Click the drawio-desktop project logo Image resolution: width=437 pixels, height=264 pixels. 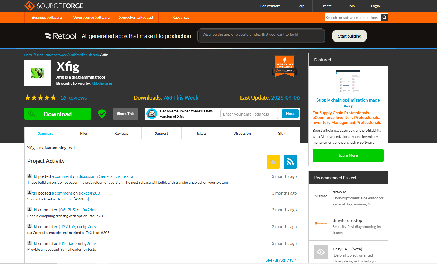click(321, 224)
